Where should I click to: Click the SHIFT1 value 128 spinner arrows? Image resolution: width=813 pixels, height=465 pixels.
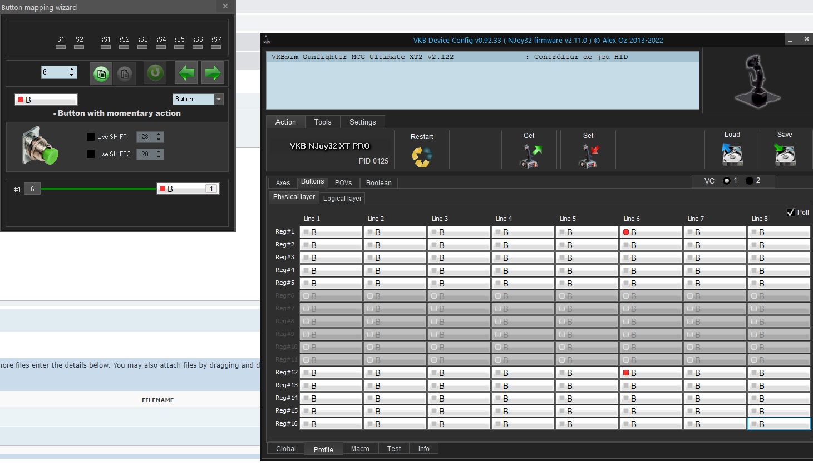(x=159, y=137)
